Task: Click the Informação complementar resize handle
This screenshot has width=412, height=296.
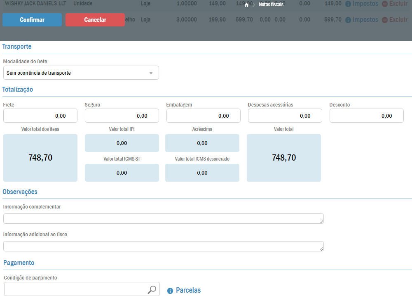Action: click(x=321, y=221)
